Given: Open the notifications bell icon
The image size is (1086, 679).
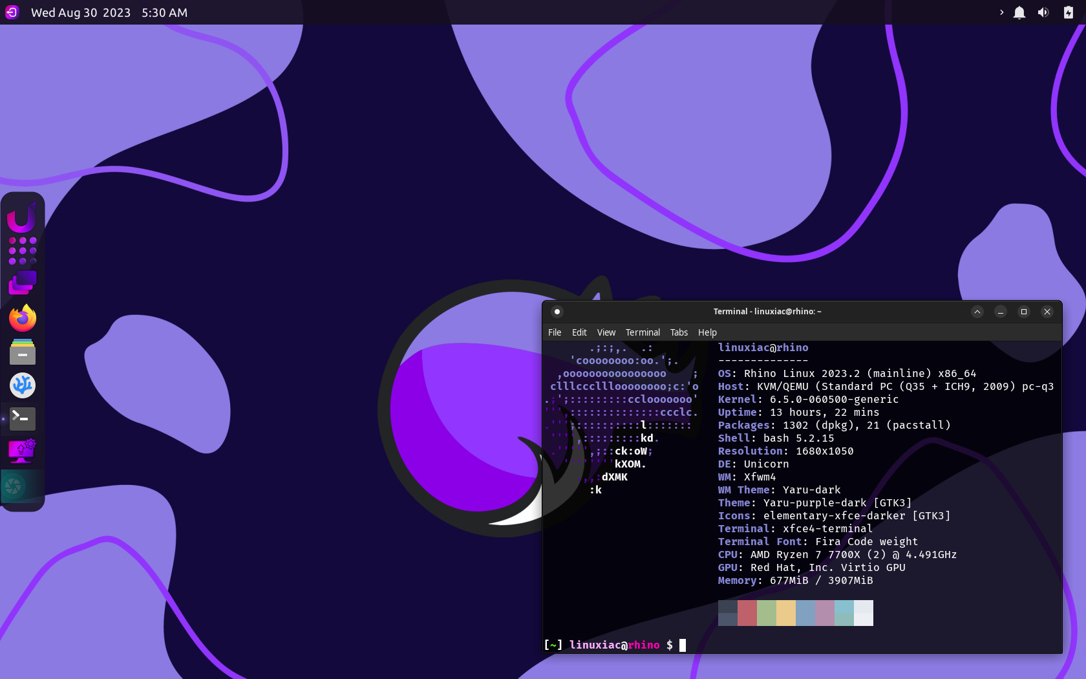Looking at the screenshot, I should click(x=1019, y=12).
